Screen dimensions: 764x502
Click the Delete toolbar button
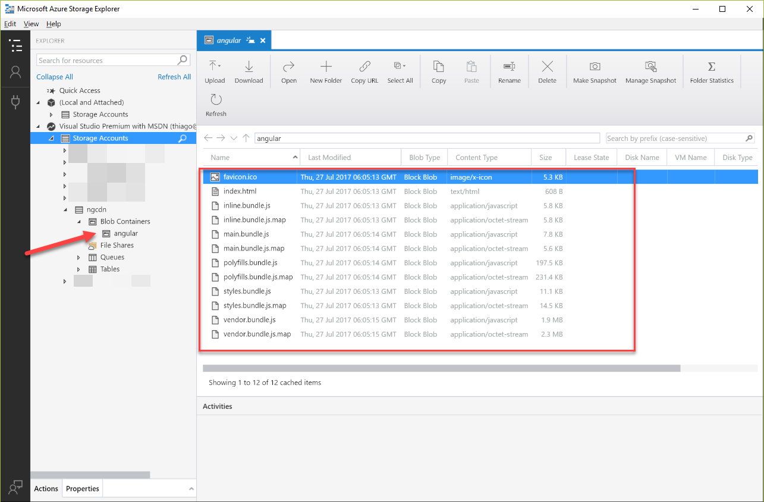tap(547, 72)
